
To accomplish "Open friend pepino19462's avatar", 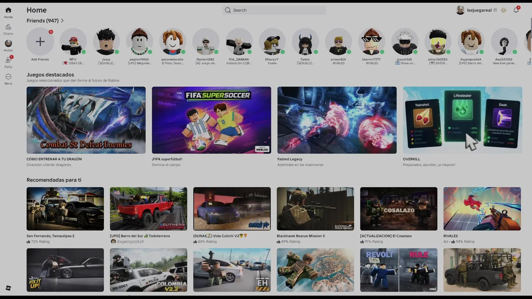I will pyautogui.click(x=139, y=42).
